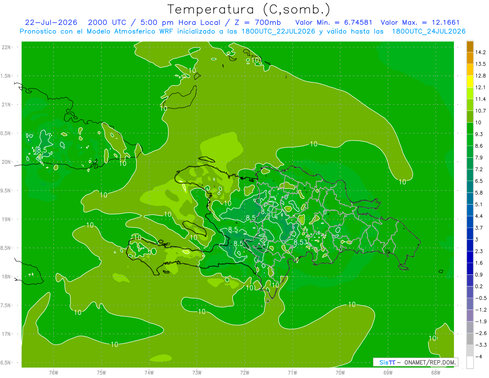Click the '2000 UTC' time label
The height and width of the screenshot is (378, 489).
[x=108, y=22]
